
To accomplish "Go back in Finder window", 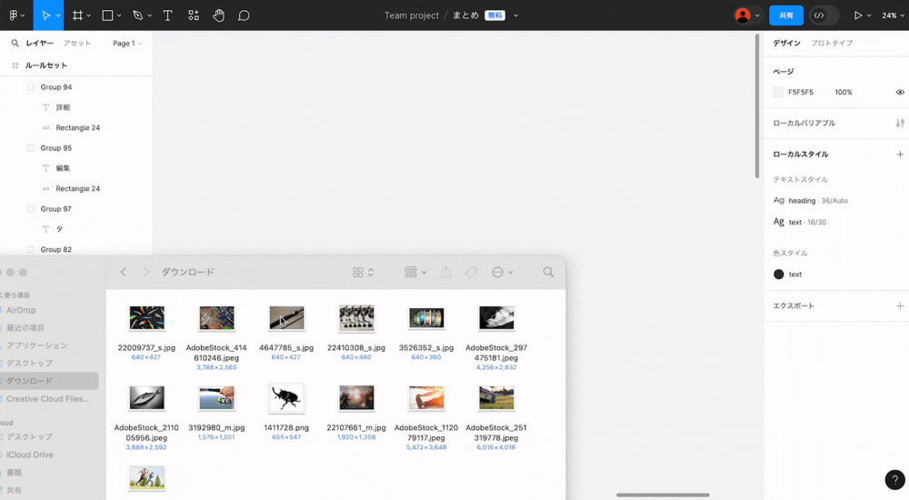I will point(124,272).
